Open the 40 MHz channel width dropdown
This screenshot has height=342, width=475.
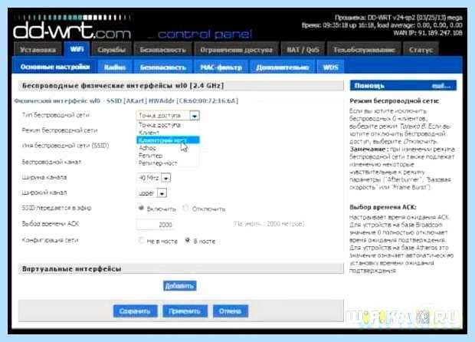(154, 178)
